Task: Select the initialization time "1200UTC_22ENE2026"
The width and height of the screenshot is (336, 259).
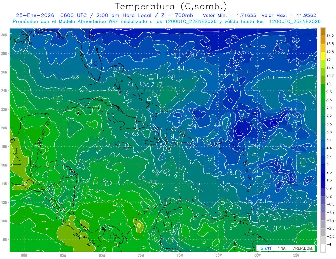Action: click(191, 21)
